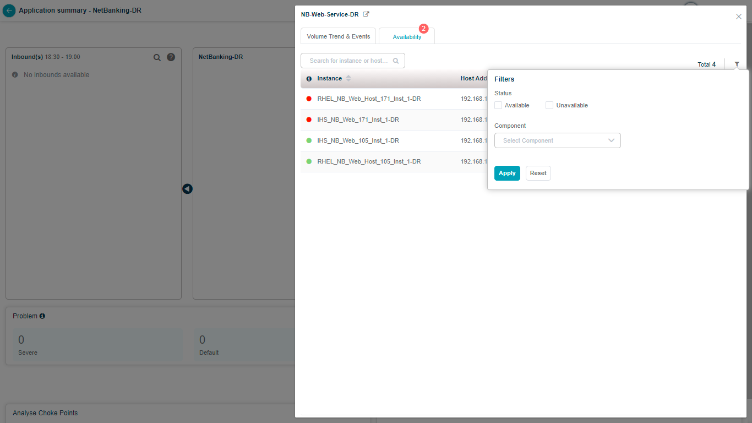Open NB-Web-Service-DR external link icon
The width and height of the screenshot is (752, 423).
(x=366, y=14)
